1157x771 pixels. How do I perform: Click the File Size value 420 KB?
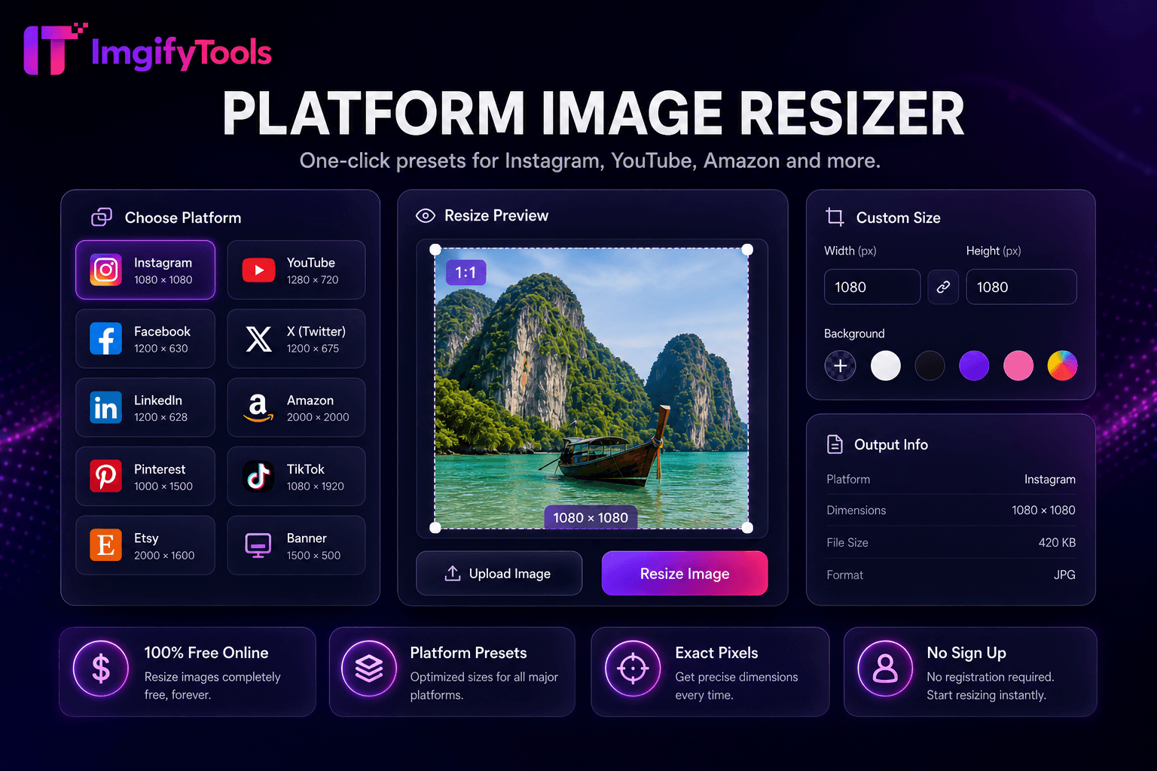click(1057, 542)
